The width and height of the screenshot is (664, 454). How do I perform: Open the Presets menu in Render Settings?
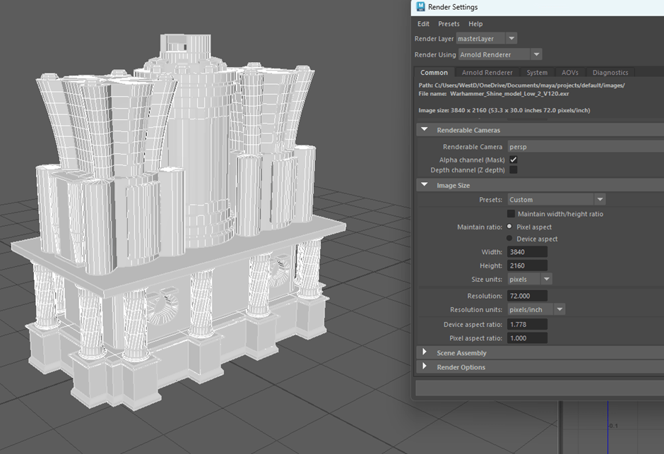pos(449,24)
